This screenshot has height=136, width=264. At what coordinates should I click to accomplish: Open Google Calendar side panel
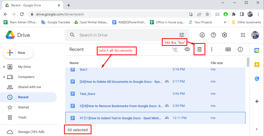click(x=257, y=50)
